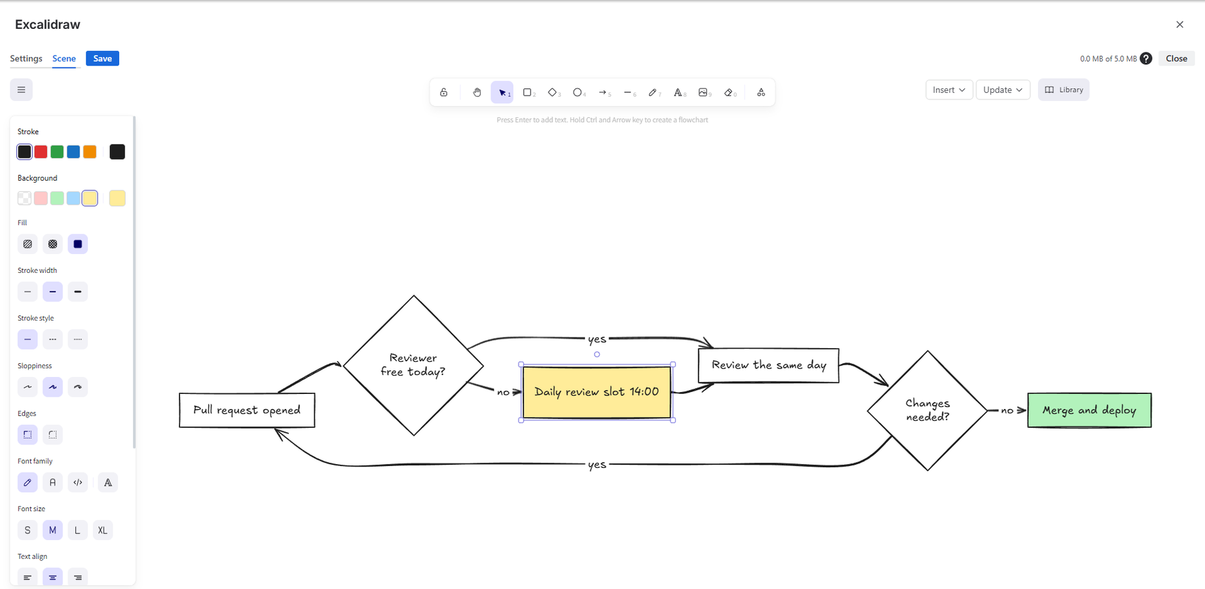1205x589 pixels.
Task: Select the Text tool
Action: click(x=678, y=92)
